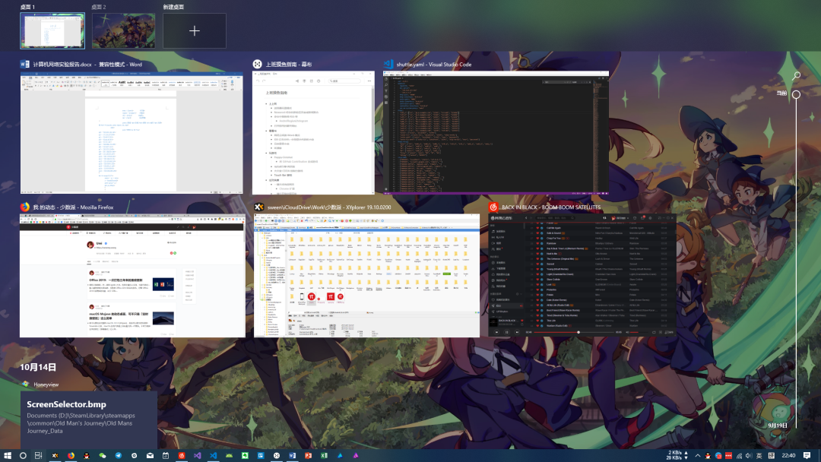Open the ScreenSelector.bmp timeline activity card

[x=88, y=419]
